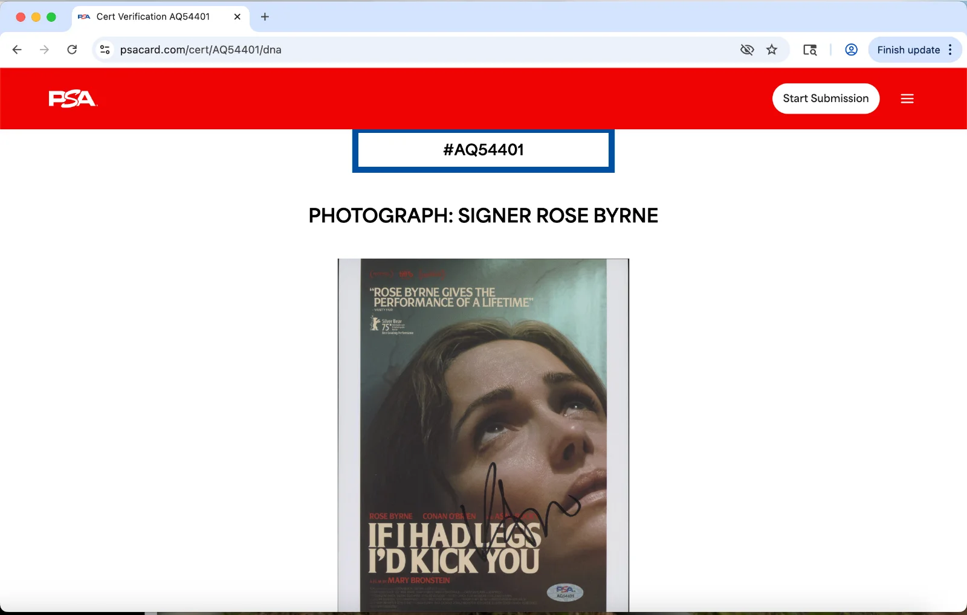Close the Cert Verification AQ54401 tab
The height and width of the screenshot is (615, 967).
pyautogui.click(x=237, y=17)
